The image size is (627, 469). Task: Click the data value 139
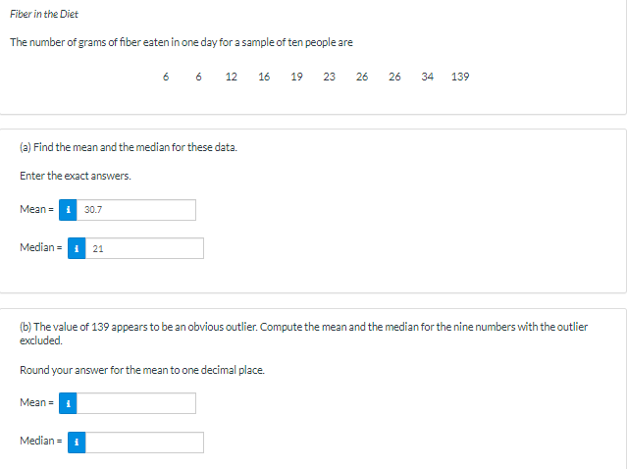click(x=460, y=77)
